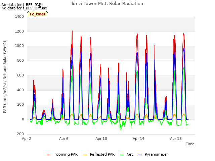Click the 400 y-axis tick label

point(20,90)
